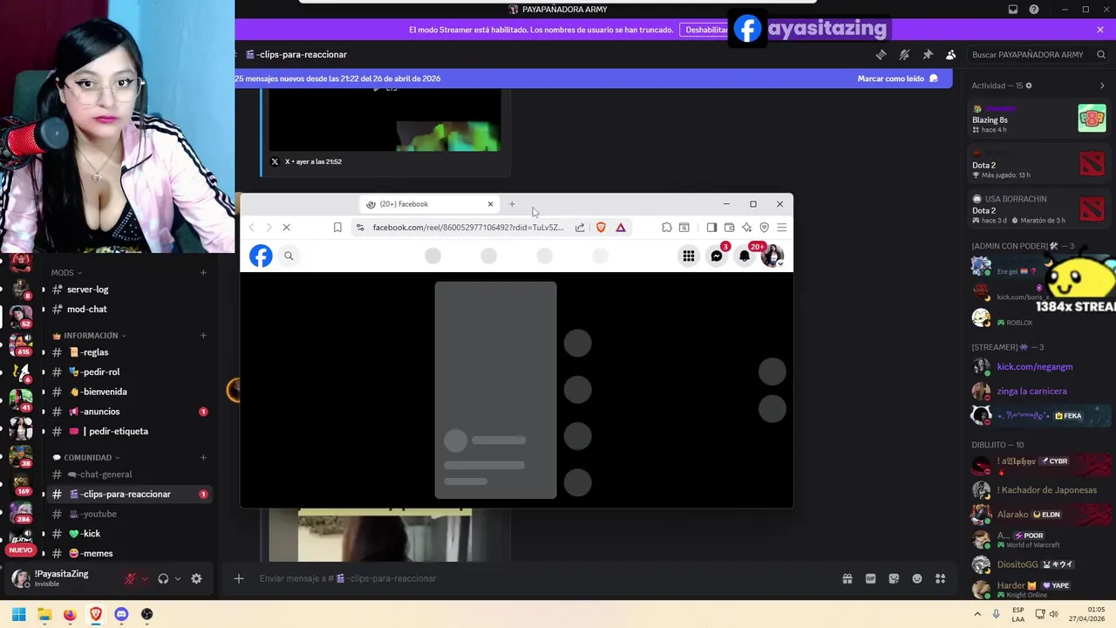
Task: Collapse the INFORMACION category
Action: [90, 336]
